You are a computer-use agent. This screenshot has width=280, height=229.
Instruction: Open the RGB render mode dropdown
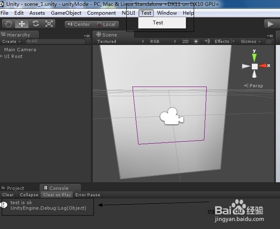click(163, 42)
